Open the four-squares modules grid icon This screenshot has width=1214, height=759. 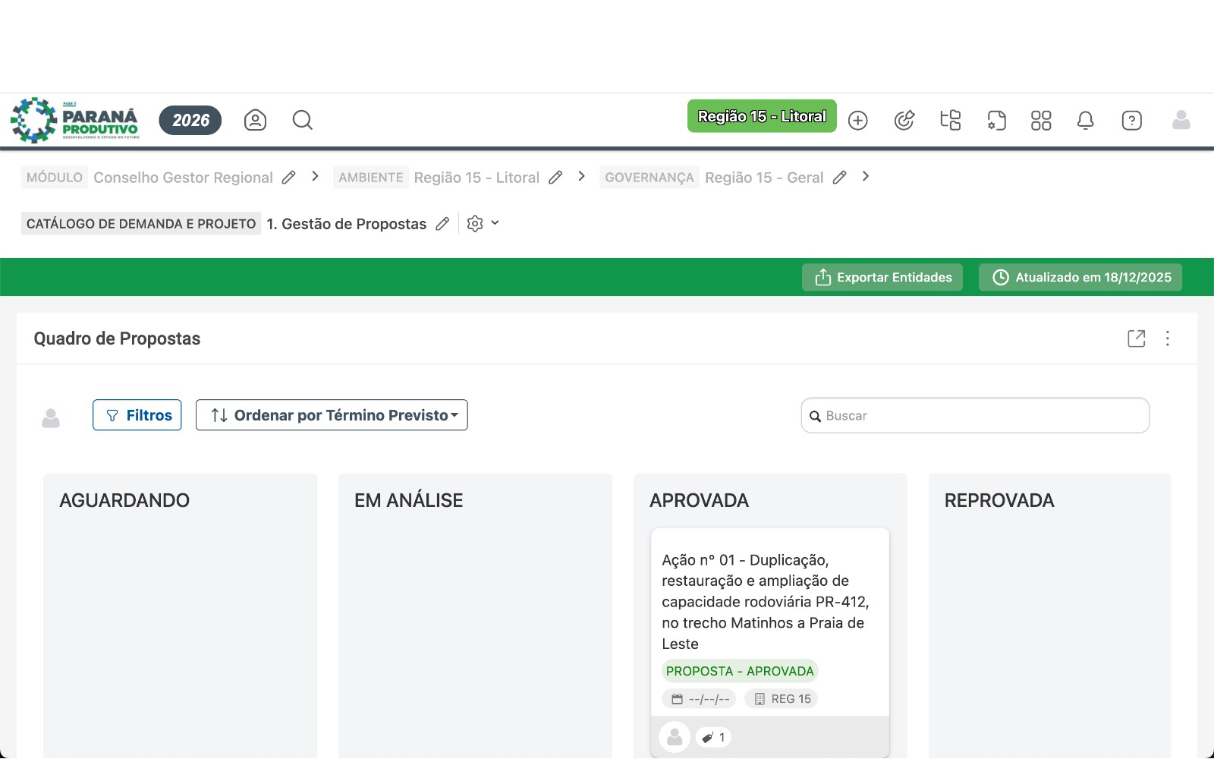(x=1041, y=121)
